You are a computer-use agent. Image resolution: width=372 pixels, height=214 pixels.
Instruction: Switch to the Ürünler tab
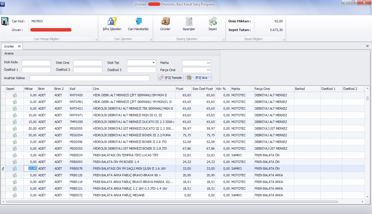tap(9, 46)
